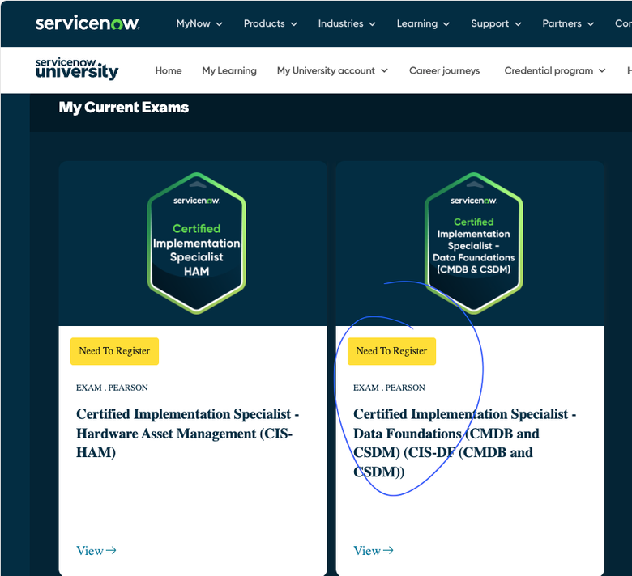Open the Hardware Asset Management exam title
The height and width of the screenshot is (576, 632).
tap(187, 433)
